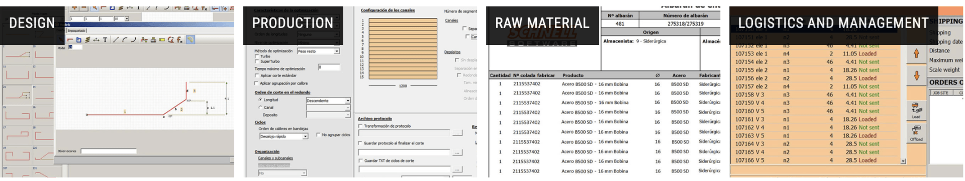Select the straight line tool in Design toolbar

point(116,40)
